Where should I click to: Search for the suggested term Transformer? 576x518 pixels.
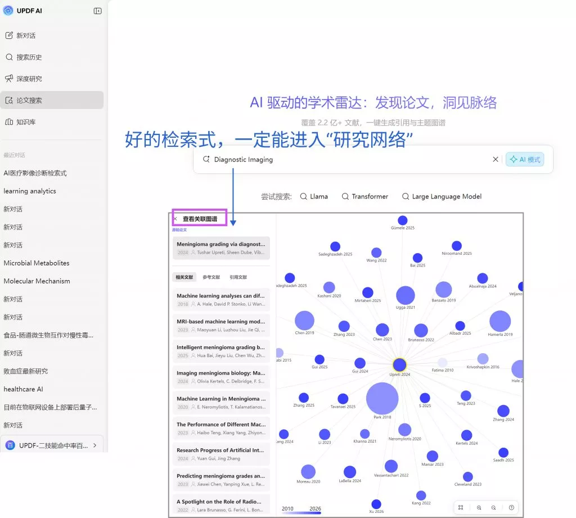pyautogui.click(x=364, y=196)
